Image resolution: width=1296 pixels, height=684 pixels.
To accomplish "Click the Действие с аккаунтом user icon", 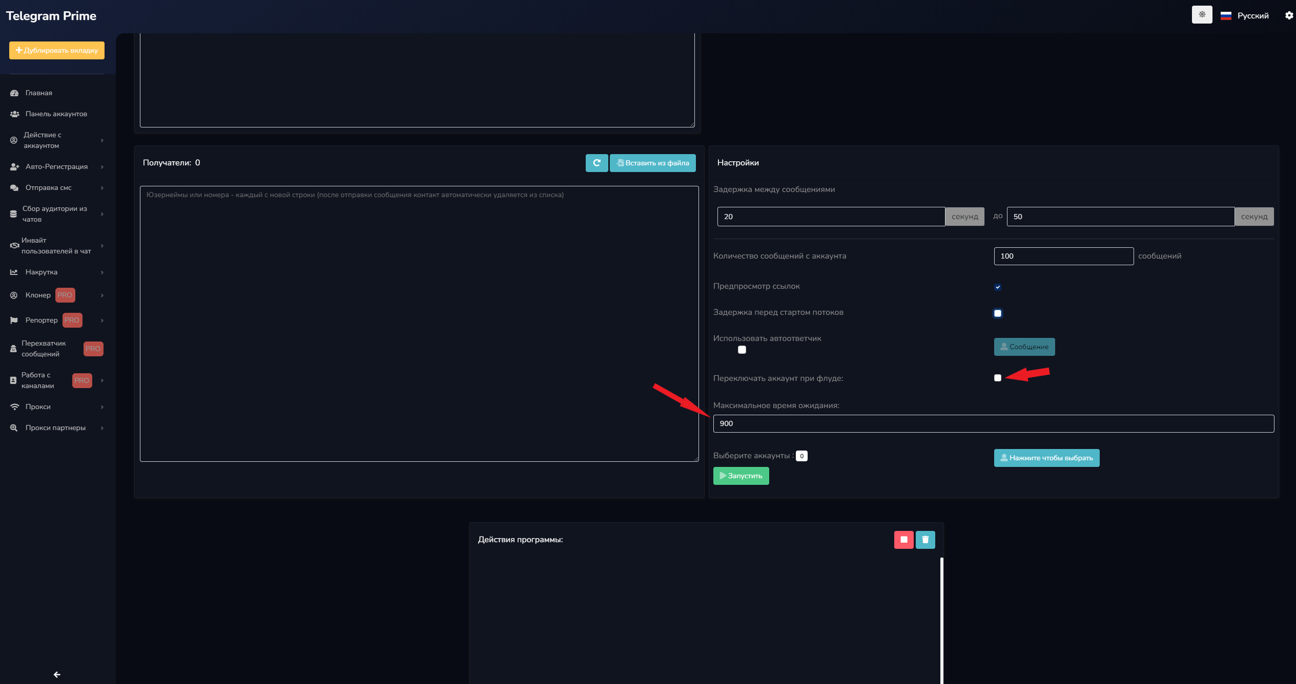I will click(x=14, y=140).
